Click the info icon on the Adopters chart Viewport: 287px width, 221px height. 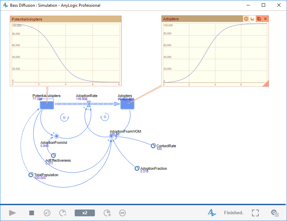click(246, 19)
